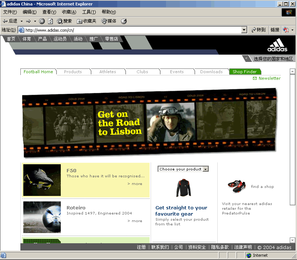Click the 注册 footer link

[x=141, y=247]
